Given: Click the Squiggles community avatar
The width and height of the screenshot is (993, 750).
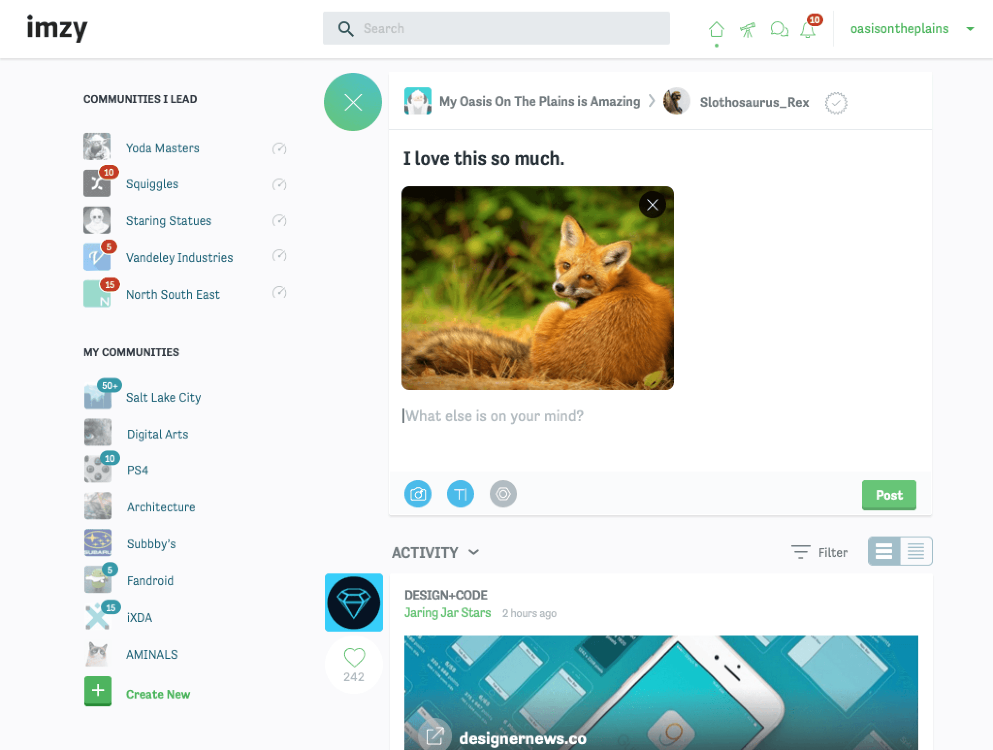Looking at the screenshot, I should [x=97, y=183].
